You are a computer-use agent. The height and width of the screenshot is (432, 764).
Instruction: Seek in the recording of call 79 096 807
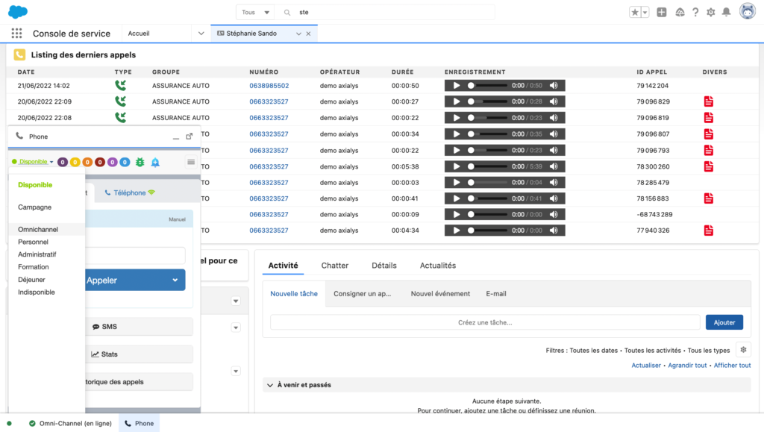point(487,134)
